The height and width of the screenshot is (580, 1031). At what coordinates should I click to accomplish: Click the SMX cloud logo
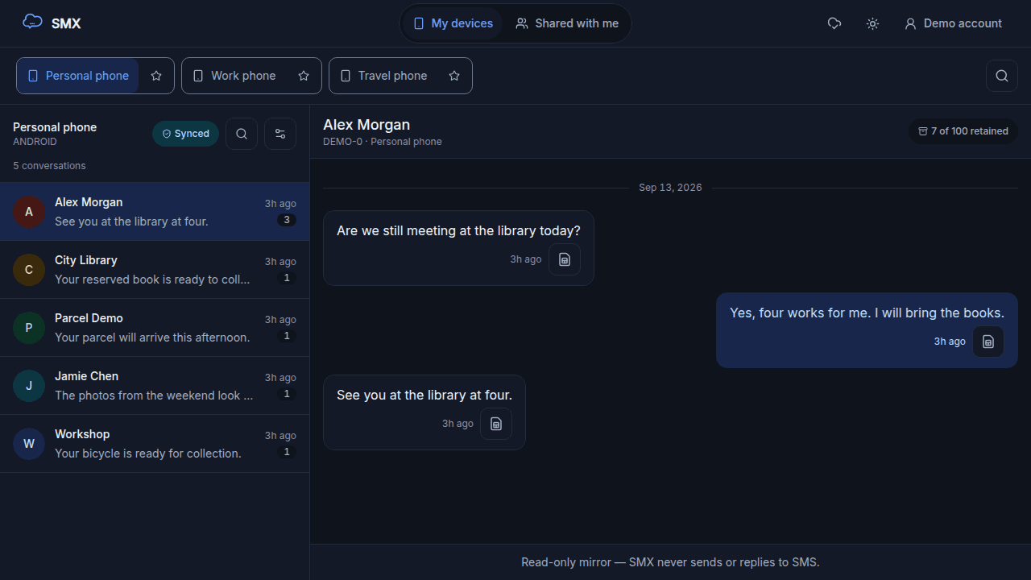[32, 23]
